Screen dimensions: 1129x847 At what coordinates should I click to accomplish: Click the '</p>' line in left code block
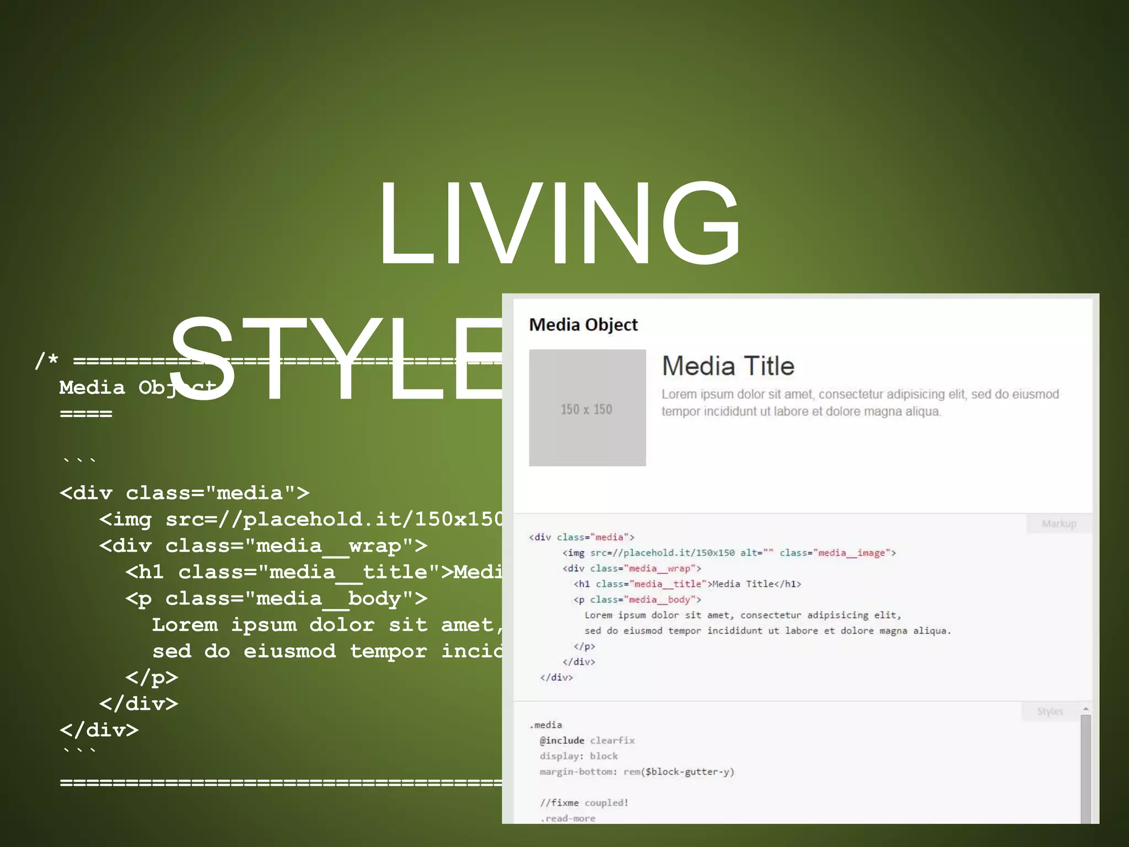(x=152, y=678)
